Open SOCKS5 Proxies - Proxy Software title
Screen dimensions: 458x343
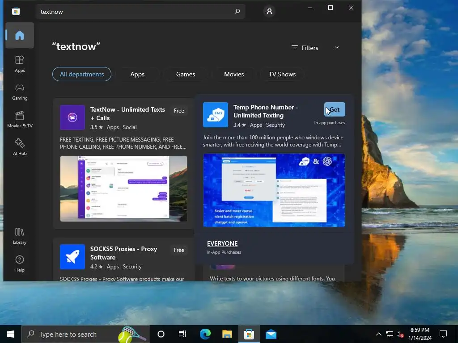point(123,253)
